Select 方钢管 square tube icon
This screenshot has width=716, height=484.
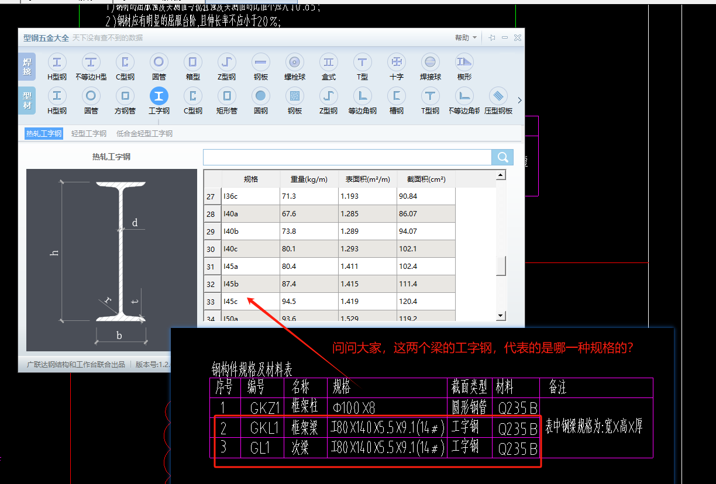(125, 101)
